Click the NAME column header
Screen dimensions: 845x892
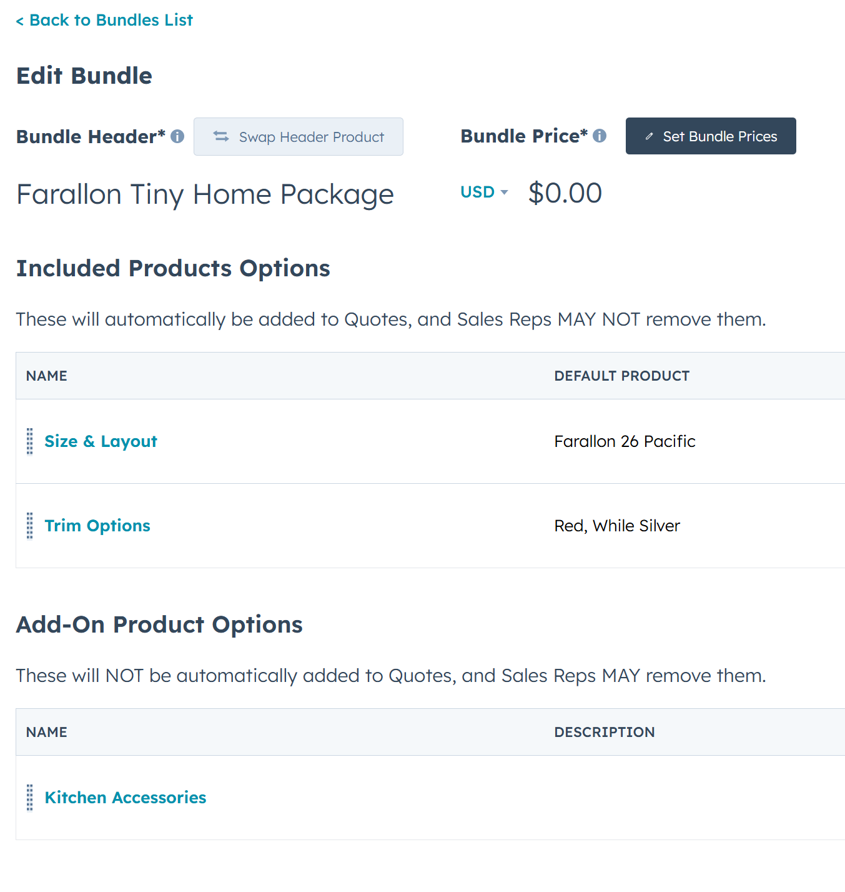click(46, 375)
